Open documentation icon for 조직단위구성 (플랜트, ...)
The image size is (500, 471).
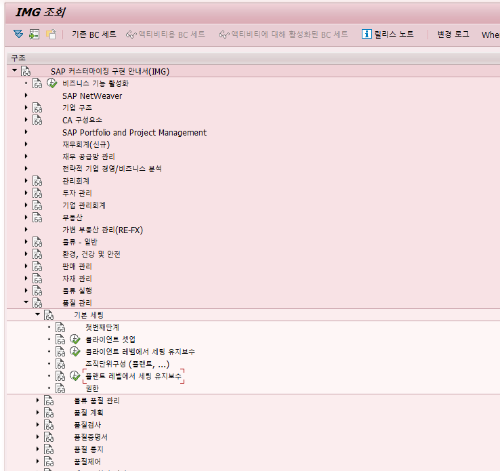pos(60,363)
